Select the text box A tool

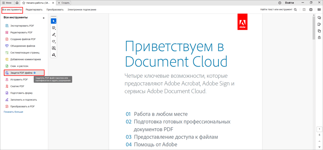[53, 48]
